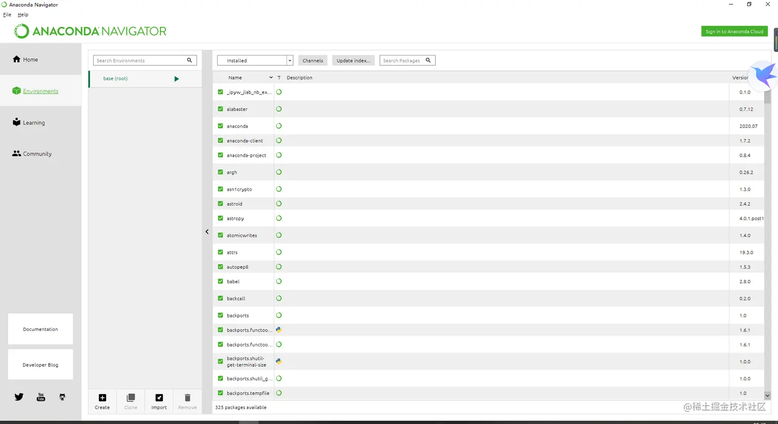778x424 pixels.
Task: Run base (root) with play arrow
Action: (176, 79)
